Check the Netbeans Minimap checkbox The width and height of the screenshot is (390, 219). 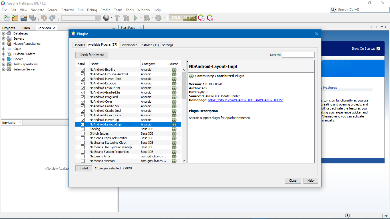(x=83, y=161)
